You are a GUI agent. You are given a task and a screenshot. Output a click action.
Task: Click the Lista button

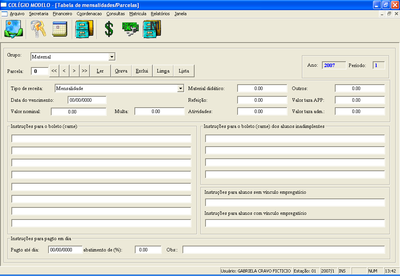click(184, 71)
